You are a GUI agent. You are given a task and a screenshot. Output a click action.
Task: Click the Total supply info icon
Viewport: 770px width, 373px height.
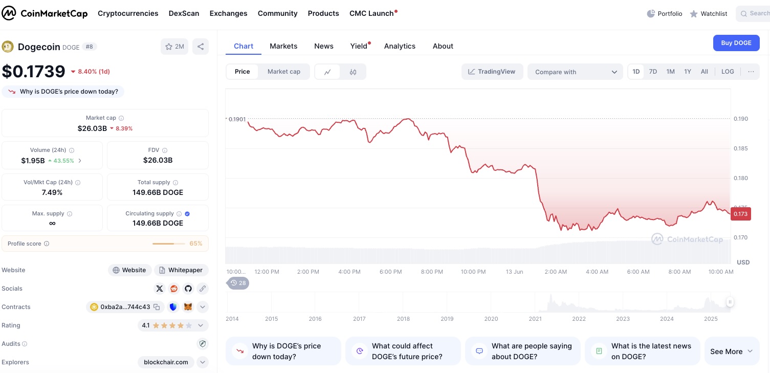click(x=175, y=183)
